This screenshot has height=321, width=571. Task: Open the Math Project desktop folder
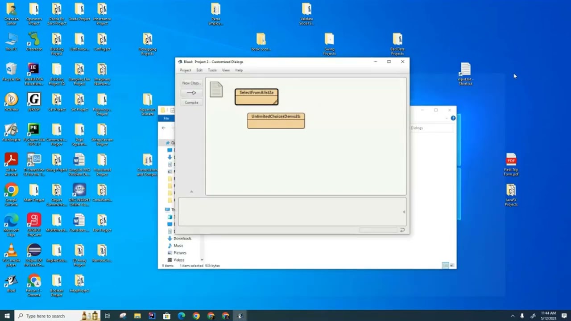(34, 192)
